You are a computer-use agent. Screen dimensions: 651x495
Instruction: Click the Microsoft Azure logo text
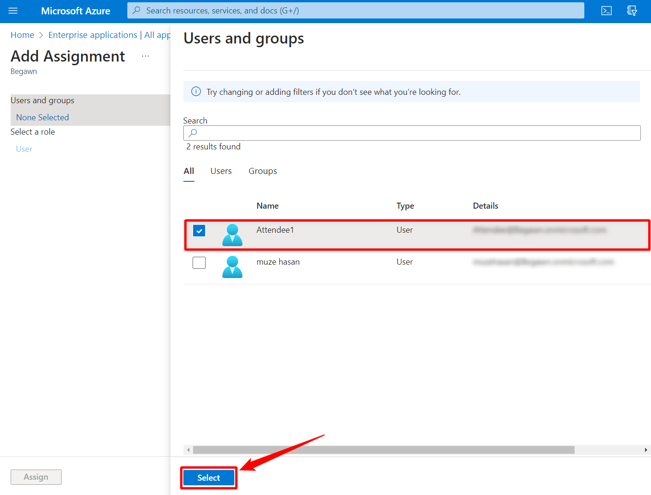coord(75,11)
